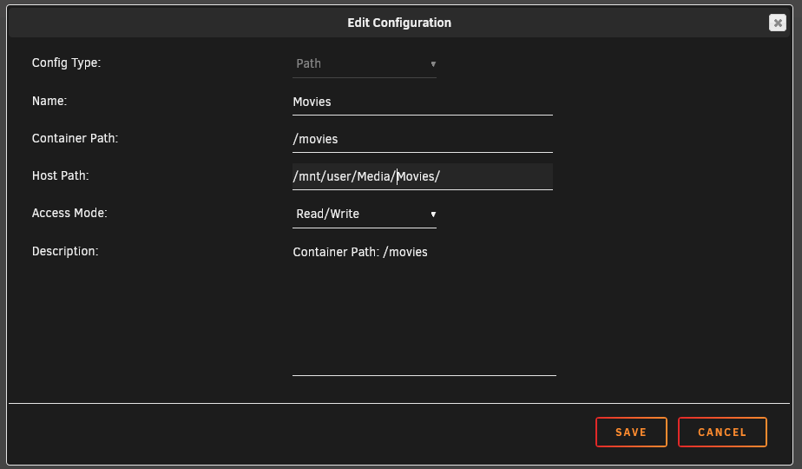Click the Description text area
Image resolution: width=802 pixels, height=469 pixels.
pos(424,307)
